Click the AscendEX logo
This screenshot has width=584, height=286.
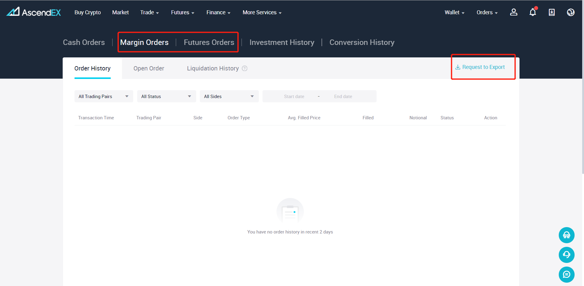34,12
